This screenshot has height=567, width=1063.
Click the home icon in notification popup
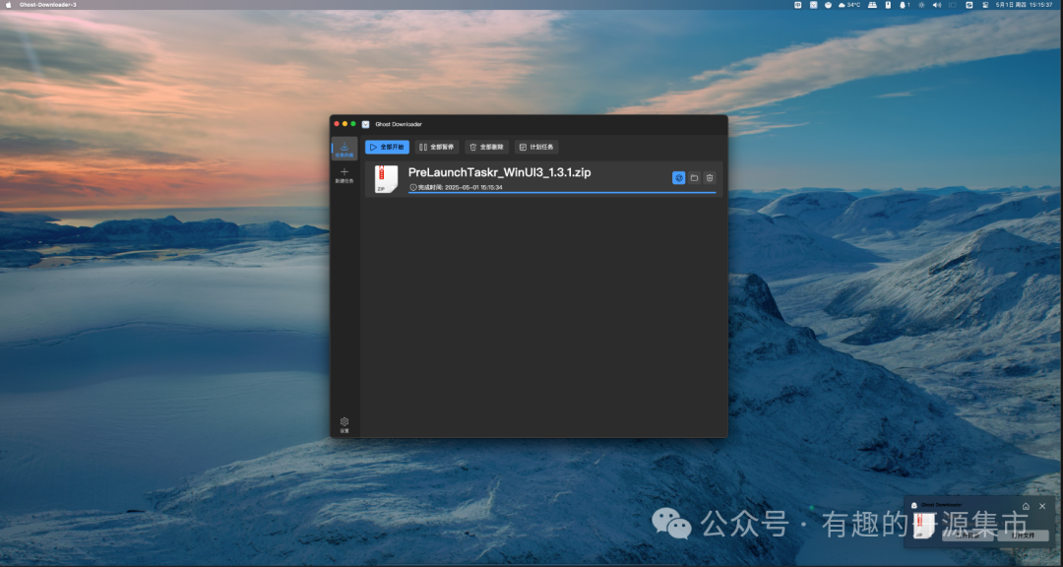point(1026,506)
